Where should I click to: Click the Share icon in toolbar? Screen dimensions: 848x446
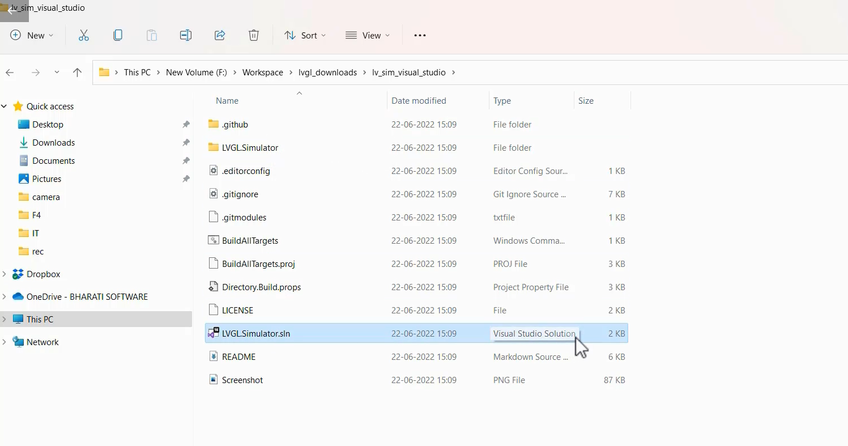click(220, 35)
